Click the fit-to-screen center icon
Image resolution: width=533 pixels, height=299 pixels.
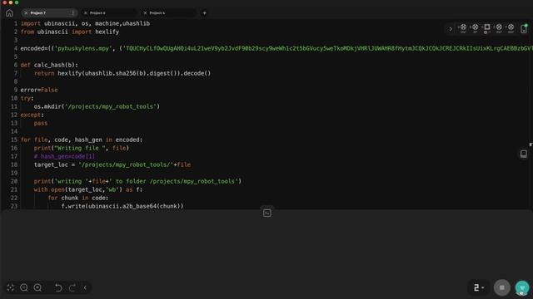click(10, 287)
